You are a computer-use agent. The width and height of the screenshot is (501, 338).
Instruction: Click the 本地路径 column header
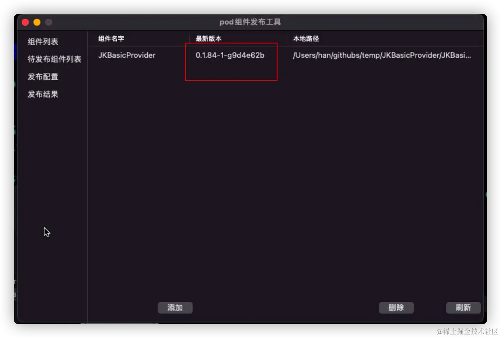(x=306, y=39)
